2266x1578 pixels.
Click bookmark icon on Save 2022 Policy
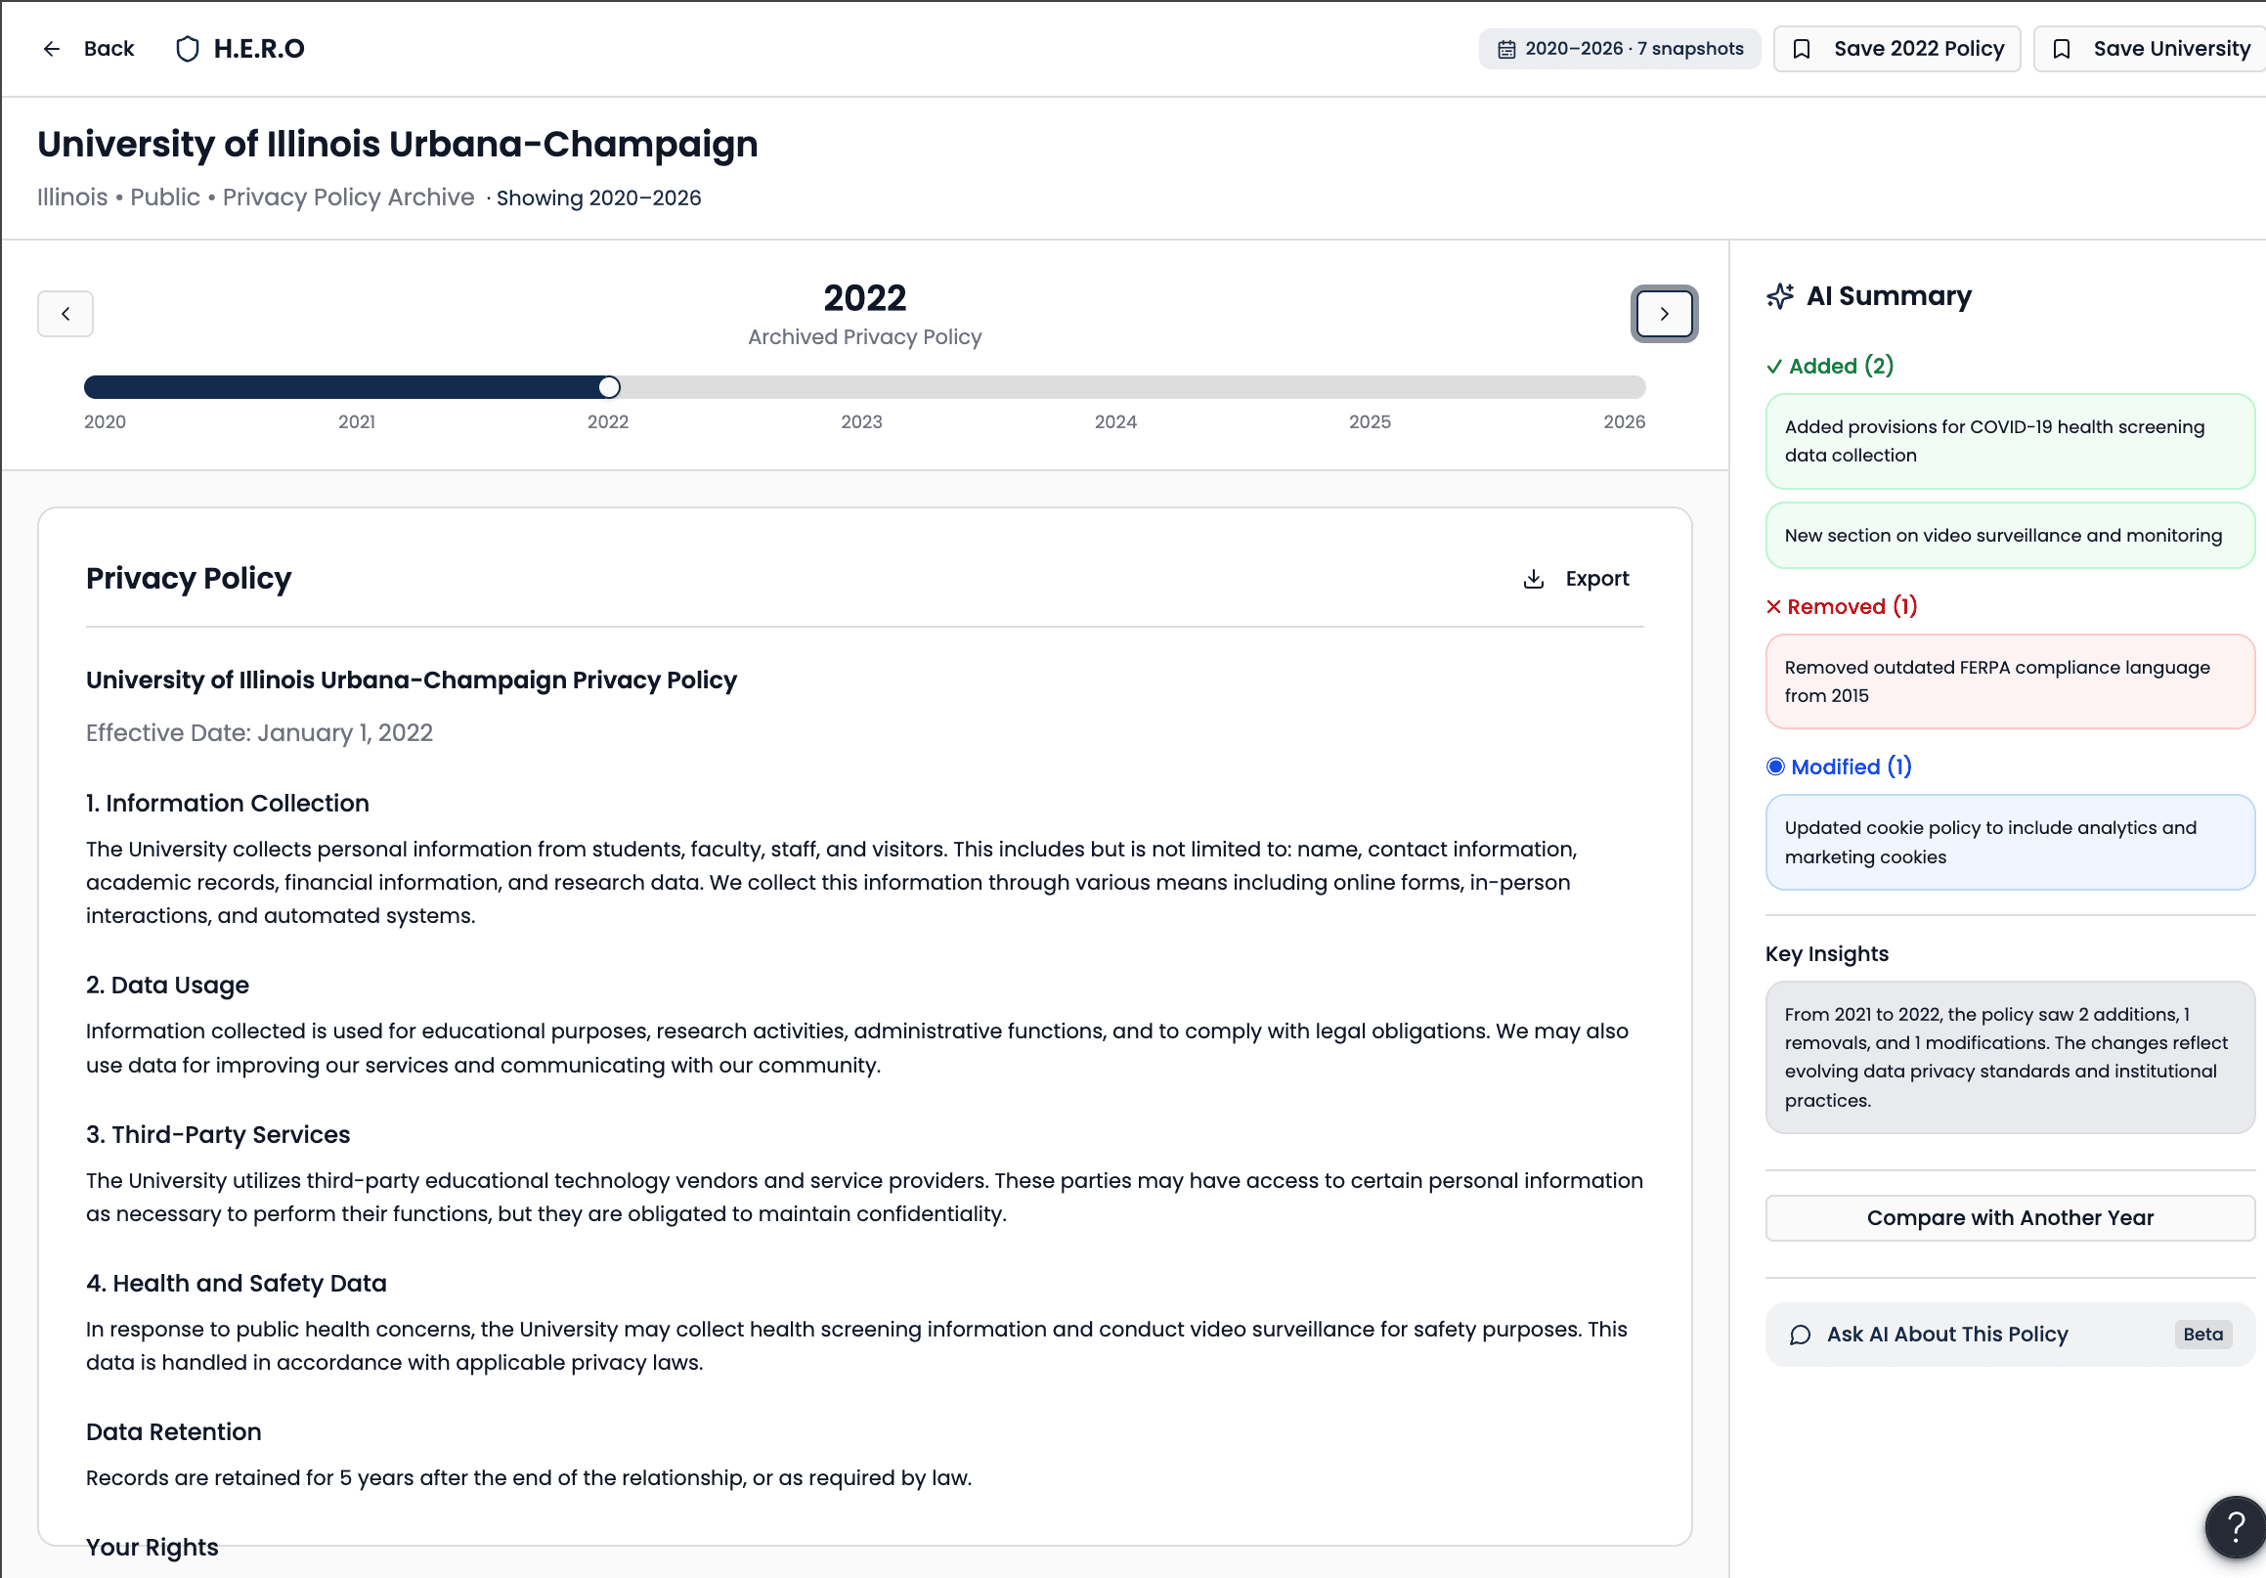tap(1801, 49)
